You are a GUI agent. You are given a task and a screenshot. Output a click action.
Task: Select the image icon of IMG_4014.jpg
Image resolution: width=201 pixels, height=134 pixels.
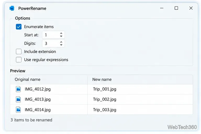coord(18,110)
